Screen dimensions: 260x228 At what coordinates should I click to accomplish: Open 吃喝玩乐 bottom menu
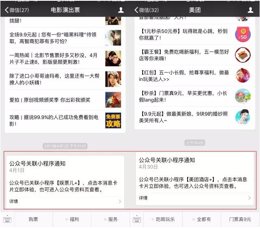click(x=163, y=219)
